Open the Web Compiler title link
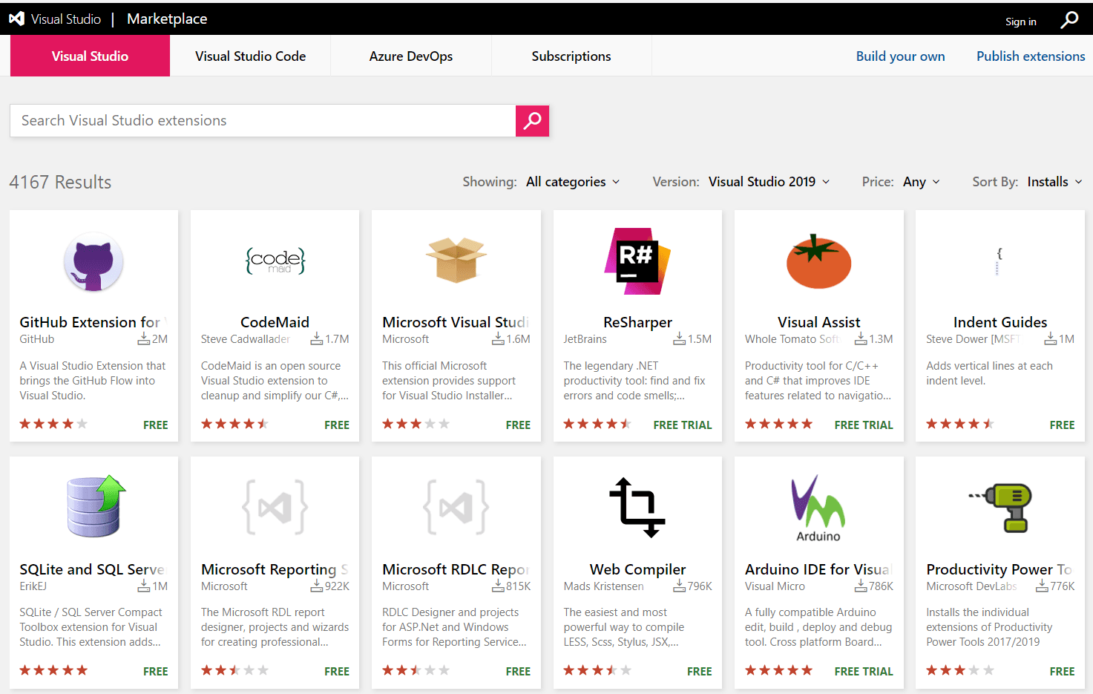This screenshot has width=1093, height=694. point(637,569)
